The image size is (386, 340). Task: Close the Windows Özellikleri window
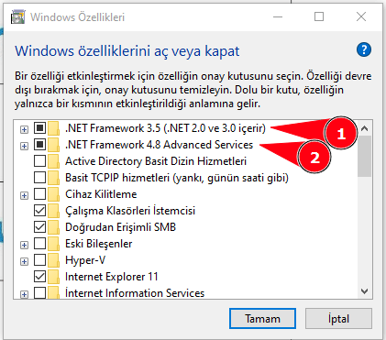(361, 16)
